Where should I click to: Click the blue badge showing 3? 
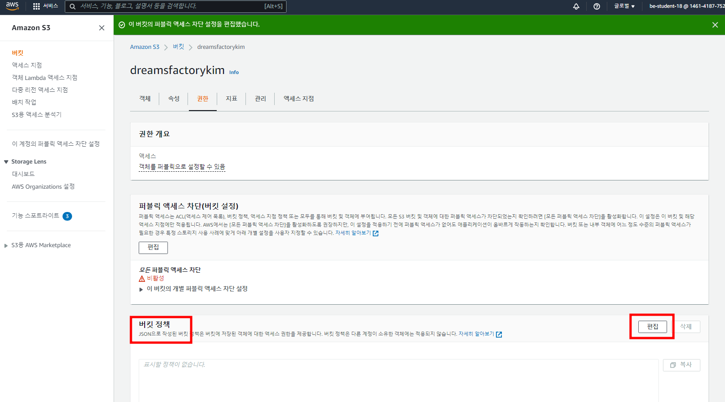pos(67,216)
